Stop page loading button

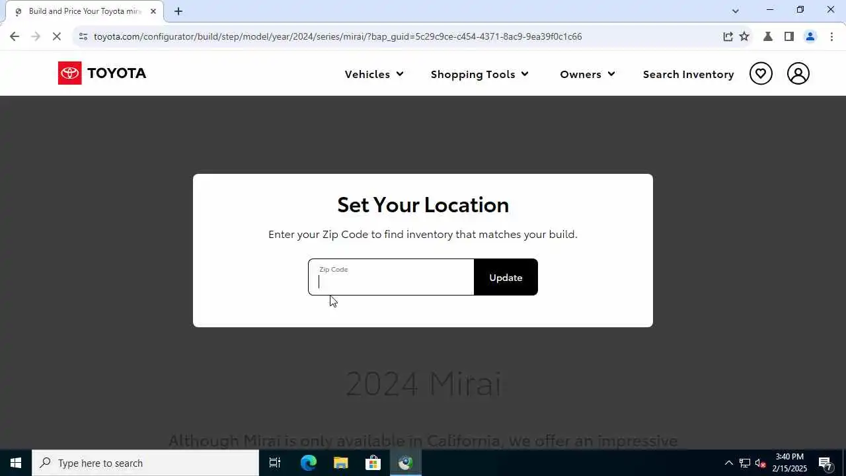click(57, 36)
